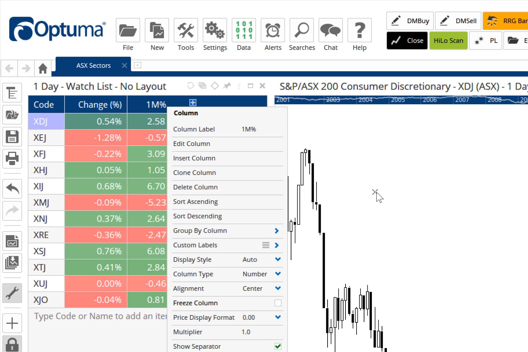Open the Alignment dropdown

(x=278, y=288)
